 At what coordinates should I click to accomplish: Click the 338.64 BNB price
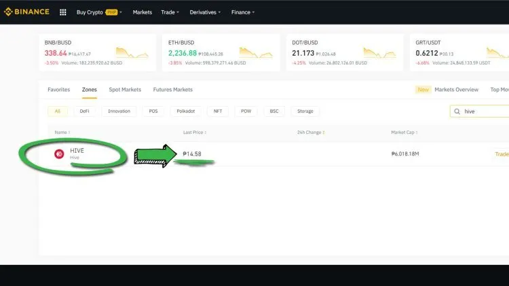click(56, 53)
